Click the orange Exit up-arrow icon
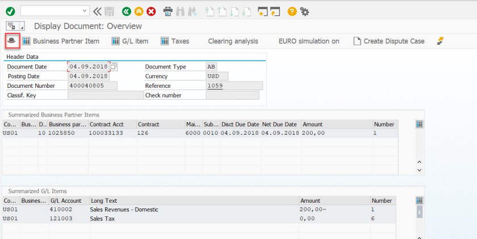477x239 pixels. pyautogui.click(x=139, y=11)
